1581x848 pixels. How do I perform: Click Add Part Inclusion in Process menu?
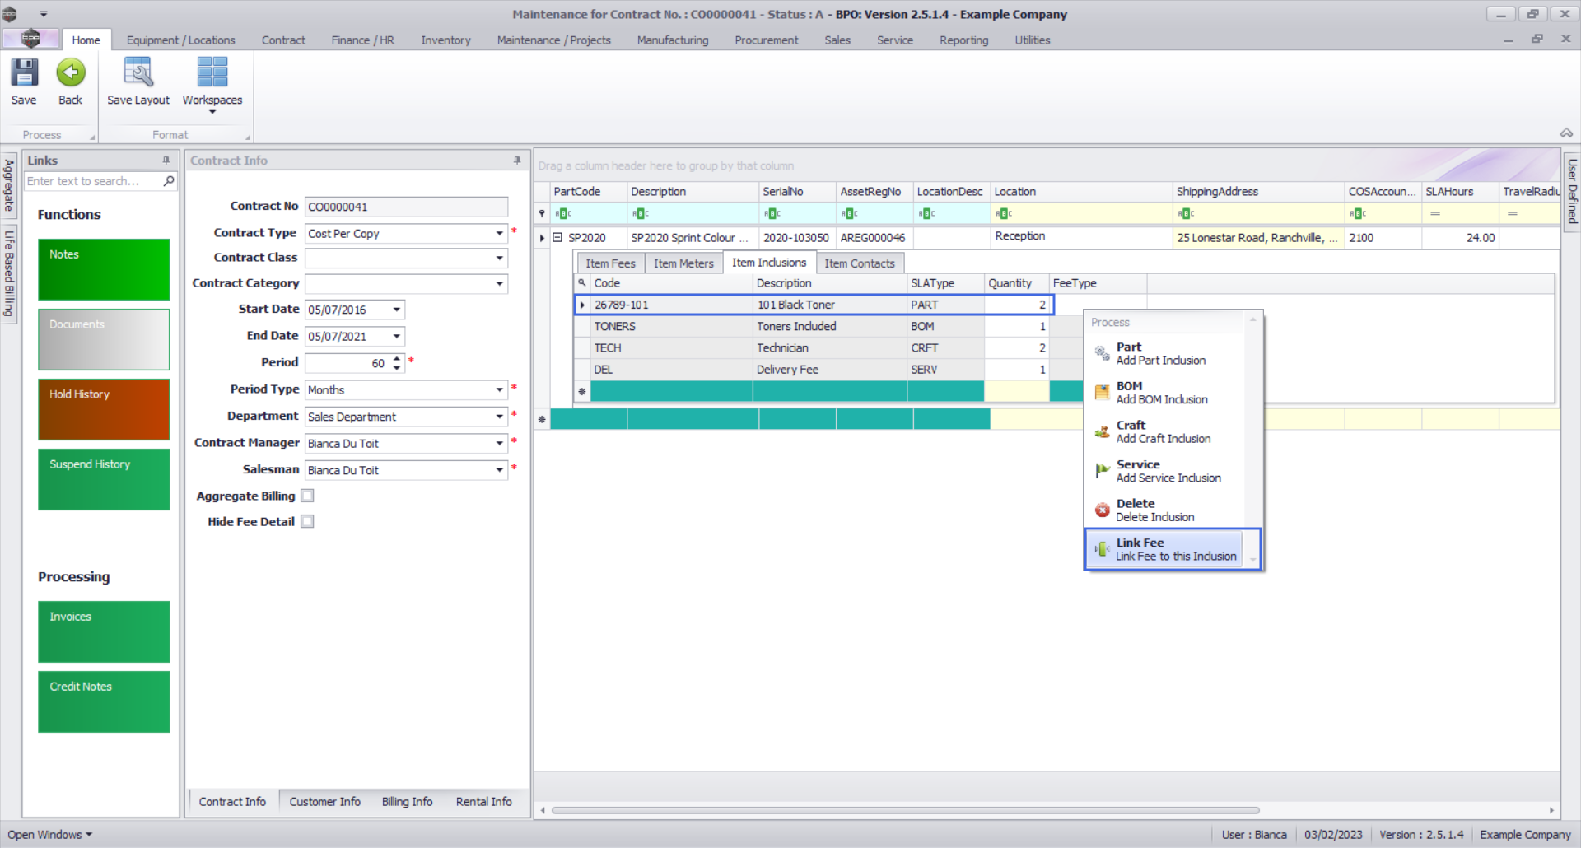pos(1160,354)
